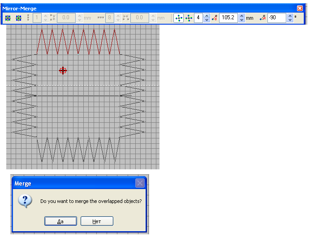
Task: Decline merge by clicking Нет button
Action: (97, 221)
